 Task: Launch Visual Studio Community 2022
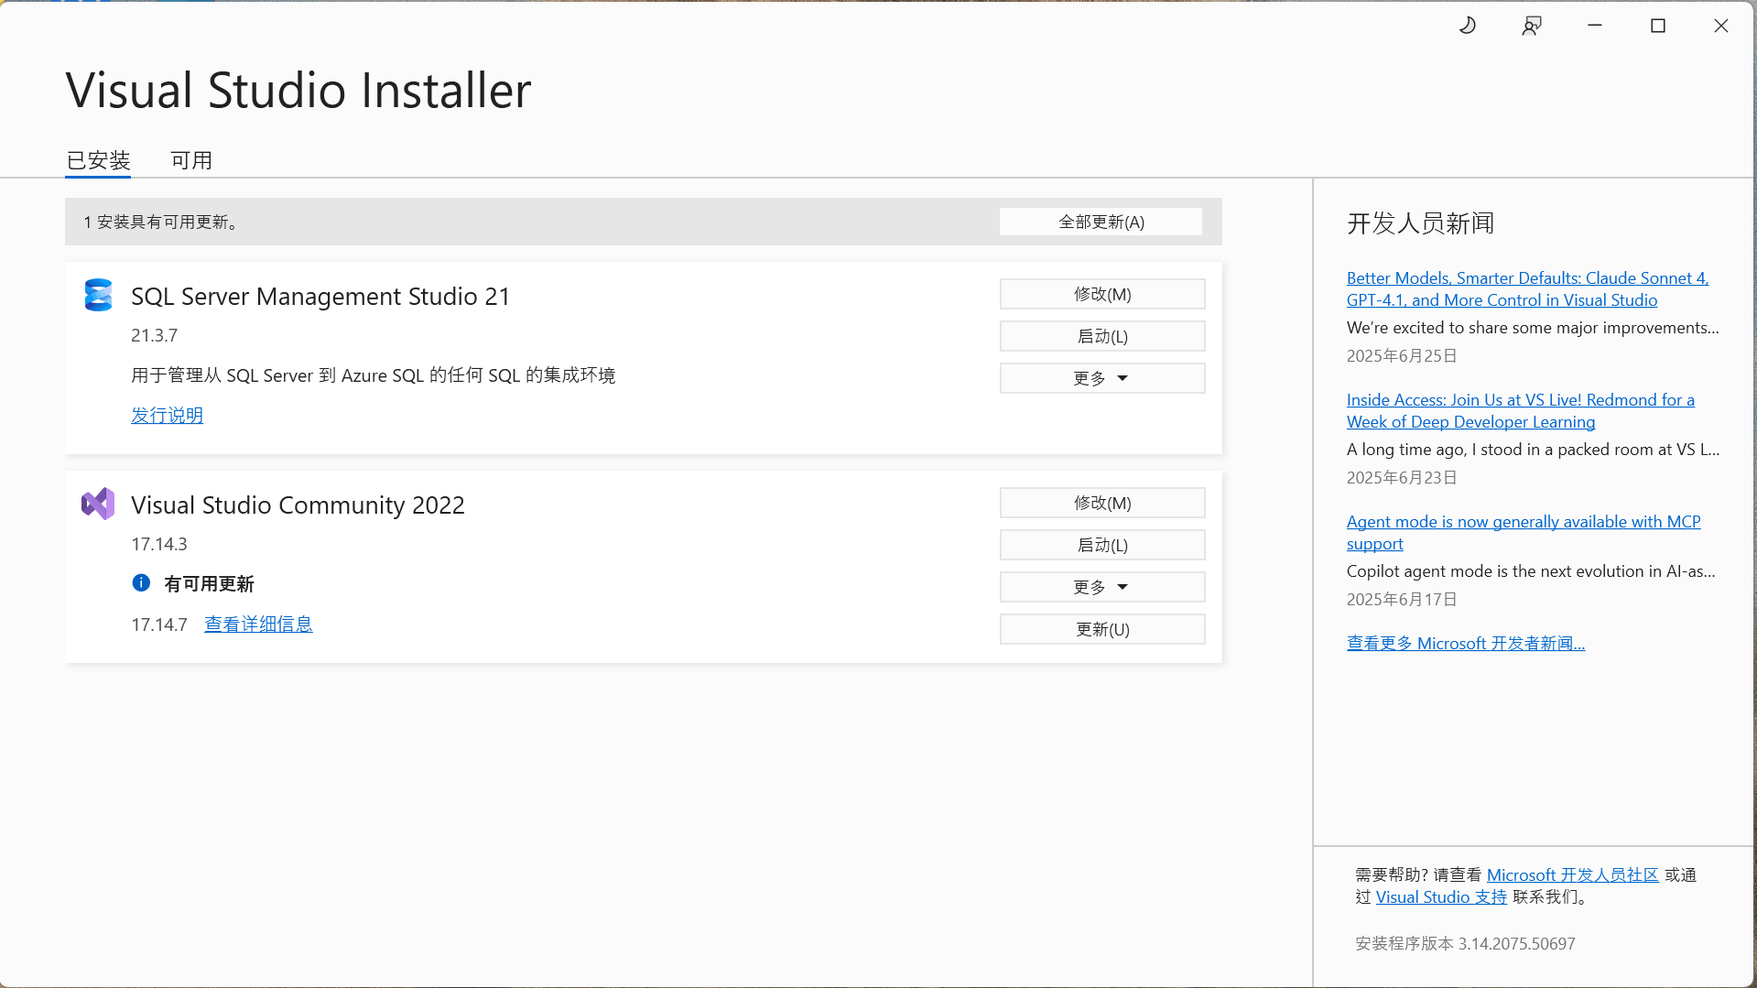click(1102, 545)
